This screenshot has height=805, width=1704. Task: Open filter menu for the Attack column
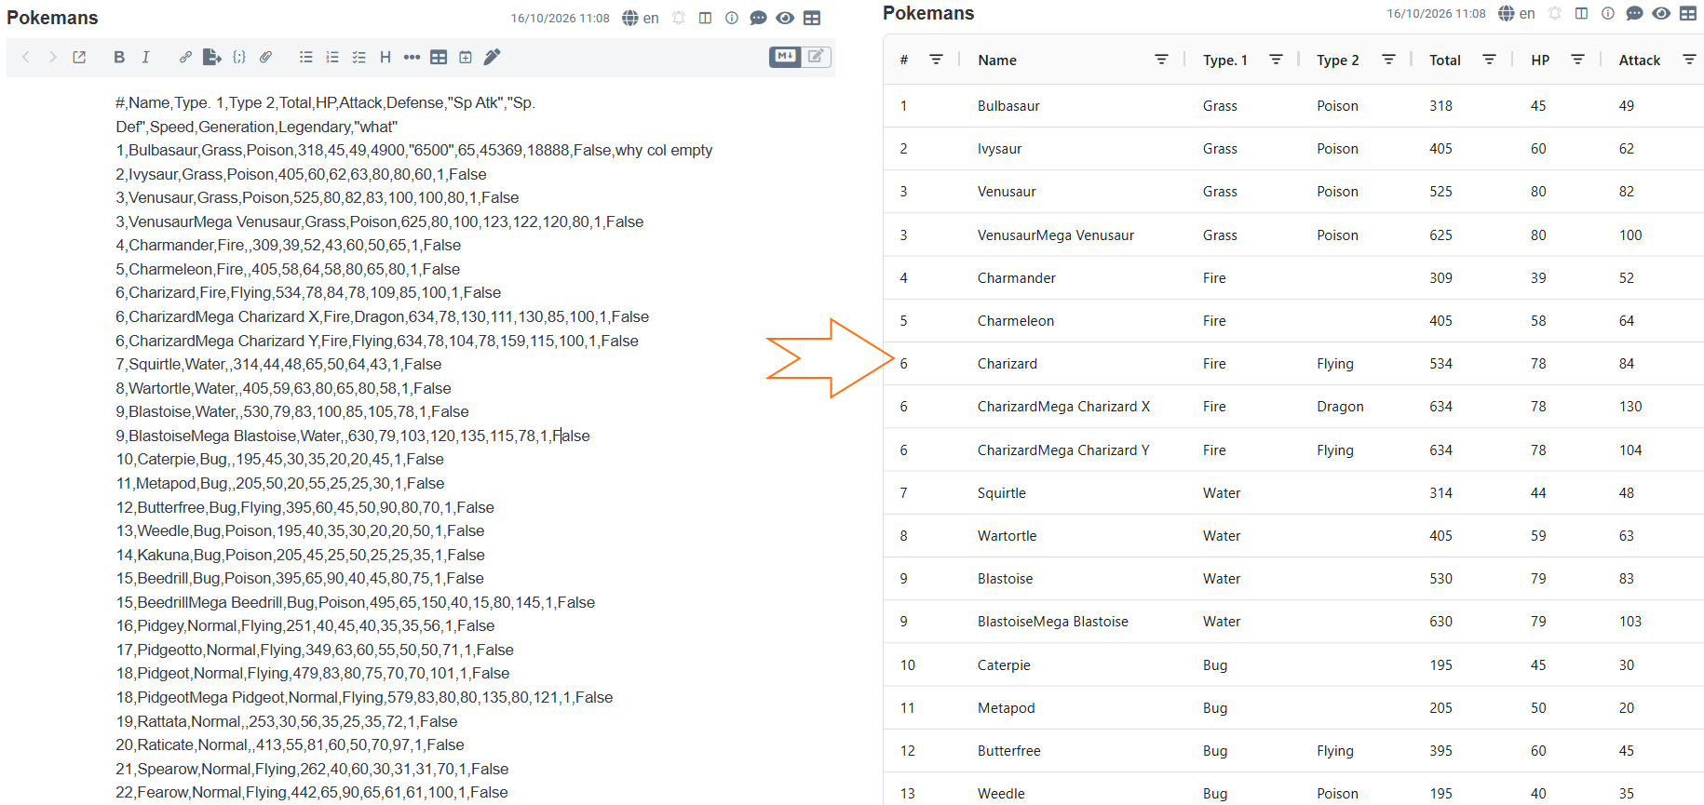pyautogui.click(x=1689, y=60)
